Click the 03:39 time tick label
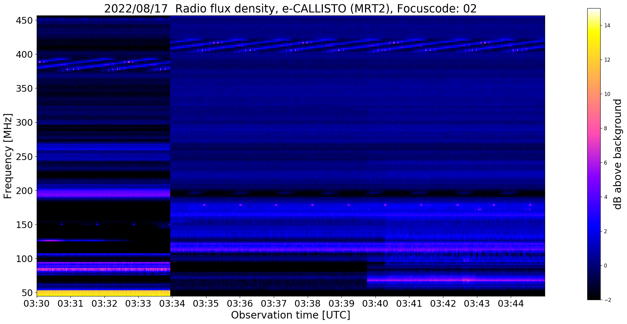Image resolution: width=627 pixels, height=324 pixels. (341, 304)
